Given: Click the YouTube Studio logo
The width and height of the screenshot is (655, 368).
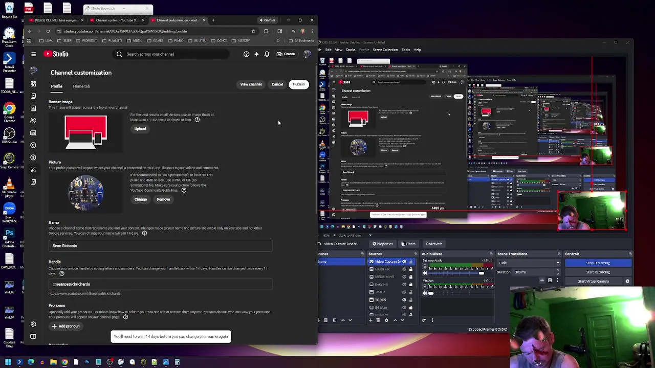Looking at the screenshot, I should coord(56,54).
